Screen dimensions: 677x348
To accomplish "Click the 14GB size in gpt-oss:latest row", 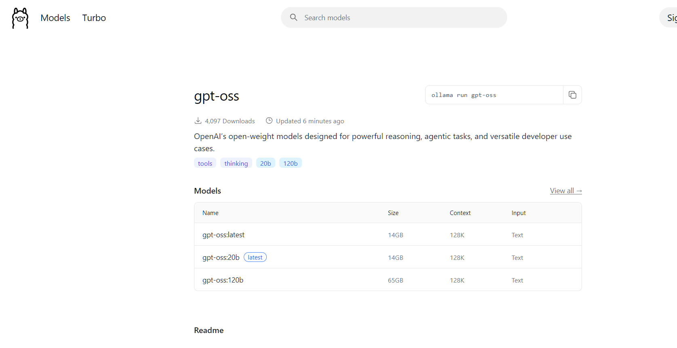I will [396, 235].
